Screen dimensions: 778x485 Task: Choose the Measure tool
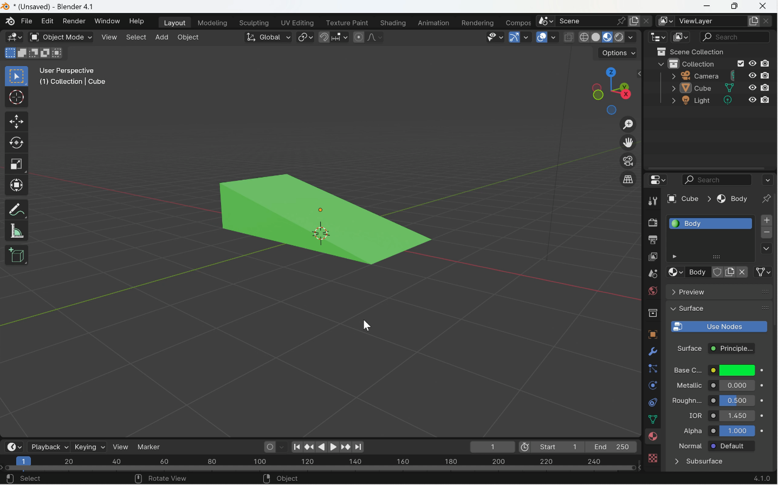tap(16, 232)
